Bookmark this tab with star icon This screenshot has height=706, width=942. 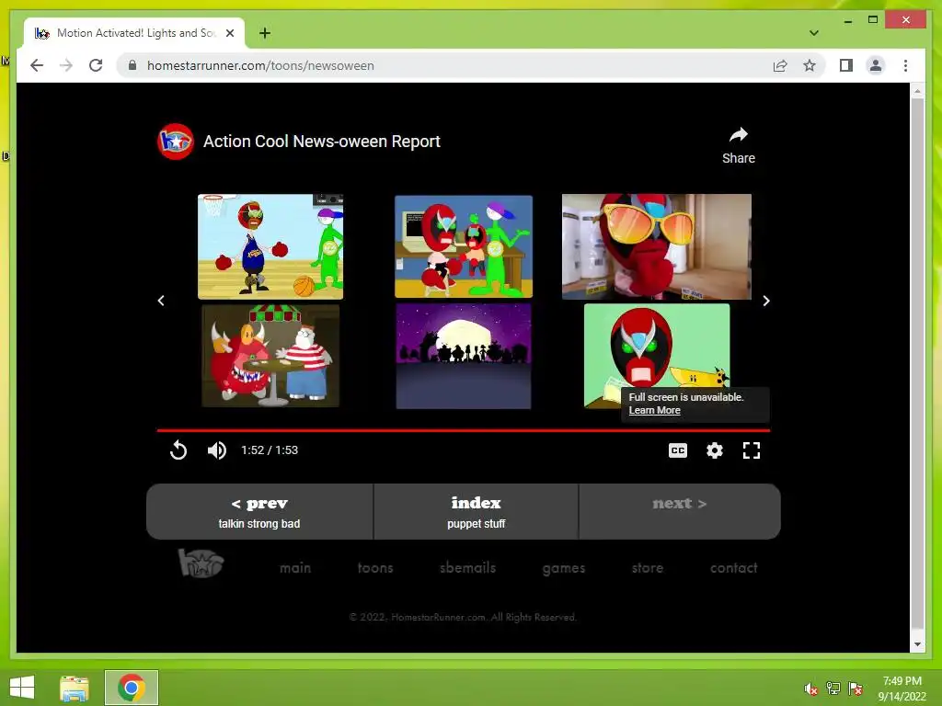tap(810, 65)
